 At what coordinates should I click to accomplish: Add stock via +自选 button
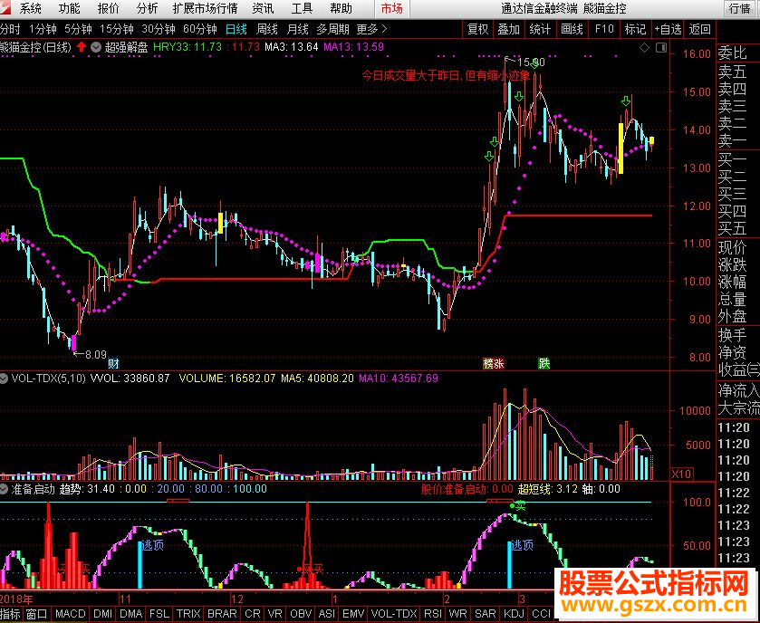click(668, 30)
